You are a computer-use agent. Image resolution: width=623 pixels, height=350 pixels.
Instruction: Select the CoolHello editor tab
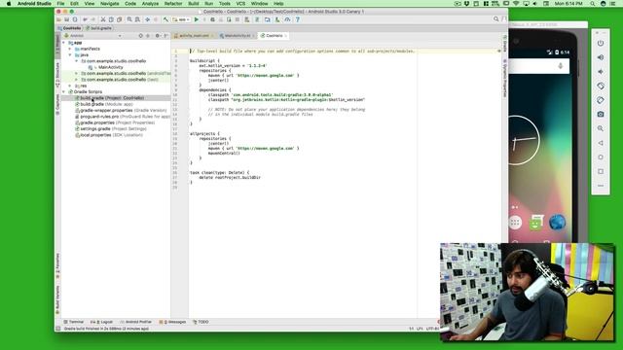pos(274,36)
